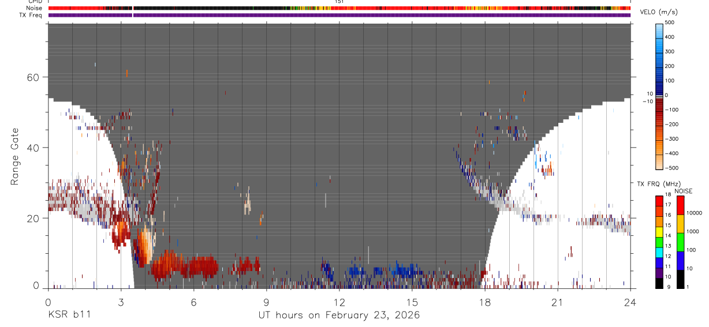Click the 40 tick on the Range Gate axis

pos(33,148)
